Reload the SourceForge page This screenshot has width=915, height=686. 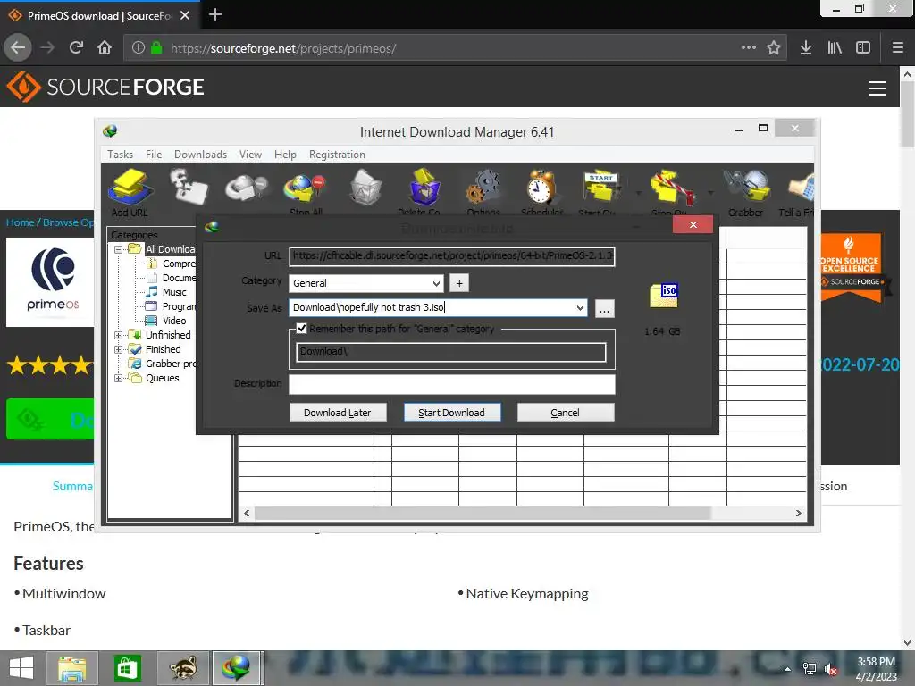[x=76, y=48]
